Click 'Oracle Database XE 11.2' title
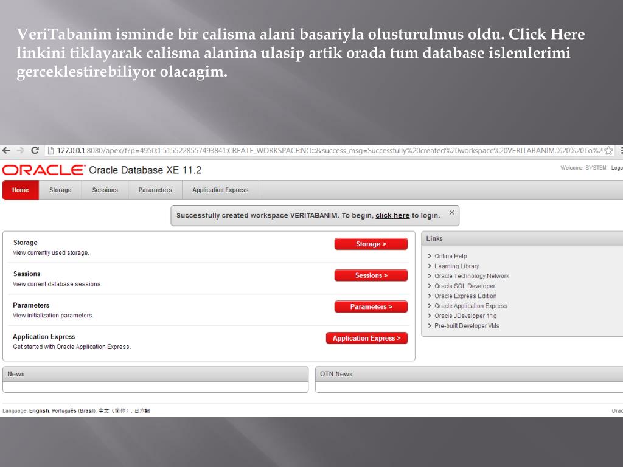Screen dimensions: 623x467 coord(145,170)
